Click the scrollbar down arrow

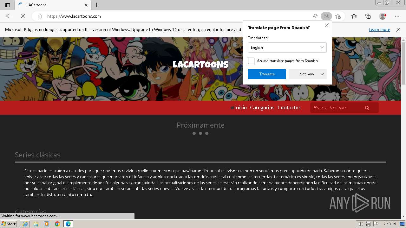click(x=403, y=216)
